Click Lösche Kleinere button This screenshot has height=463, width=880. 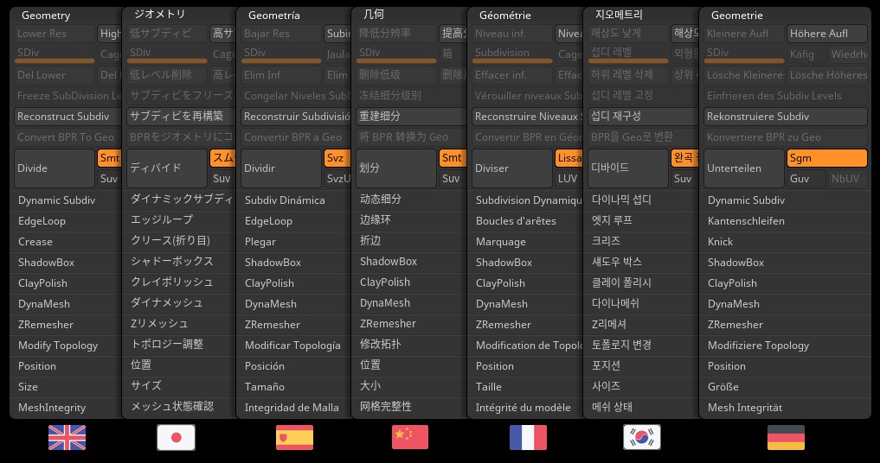pyautogui.click(x=743, y=75)
